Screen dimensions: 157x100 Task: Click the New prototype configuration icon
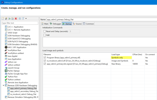coord(6,18)
